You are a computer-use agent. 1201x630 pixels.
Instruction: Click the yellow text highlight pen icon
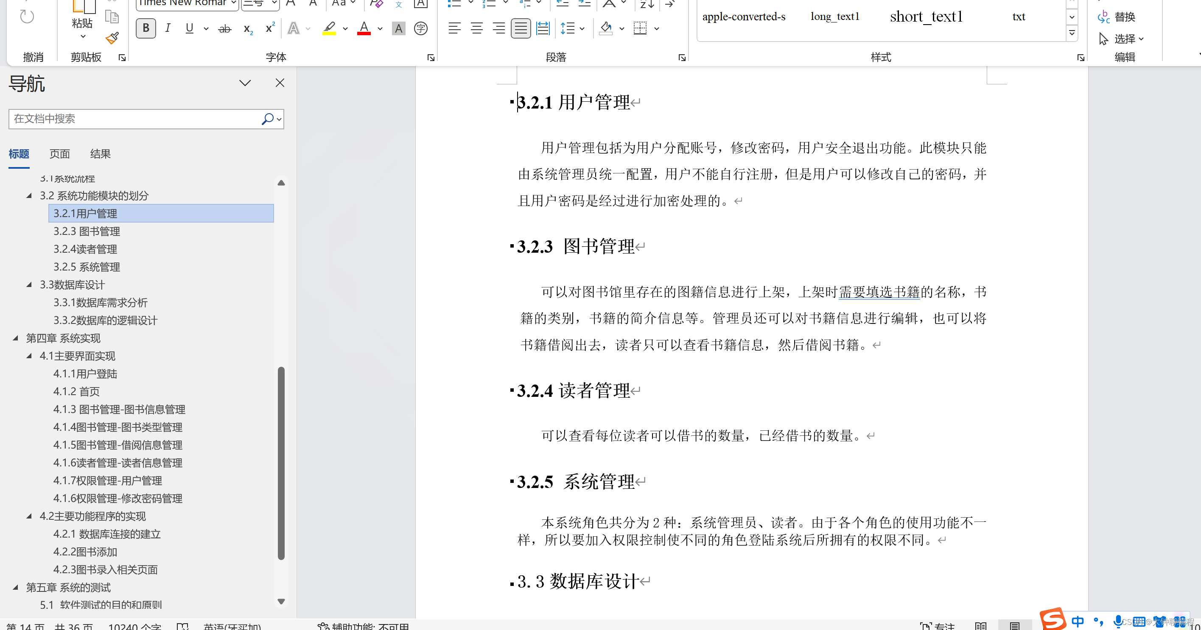tap(329, 28)
